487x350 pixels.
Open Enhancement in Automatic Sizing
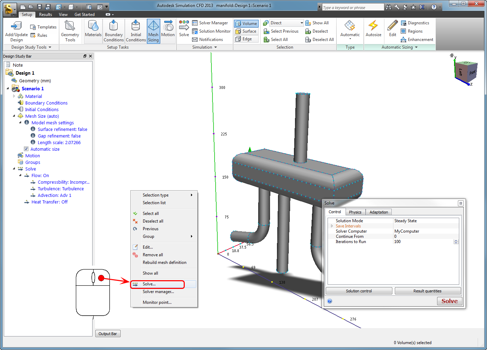click(x=417, y=40)
